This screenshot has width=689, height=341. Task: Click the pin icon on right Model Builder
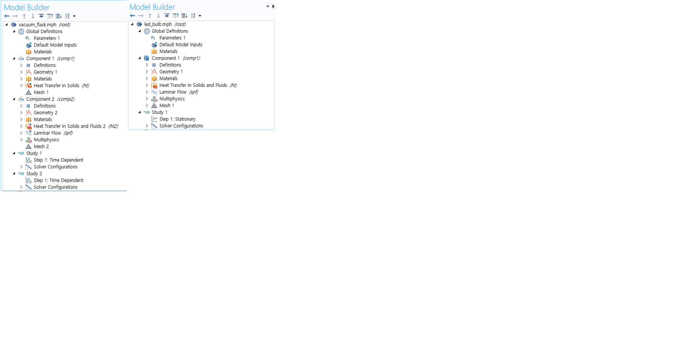pyautogui.click(x=273, y=6)
